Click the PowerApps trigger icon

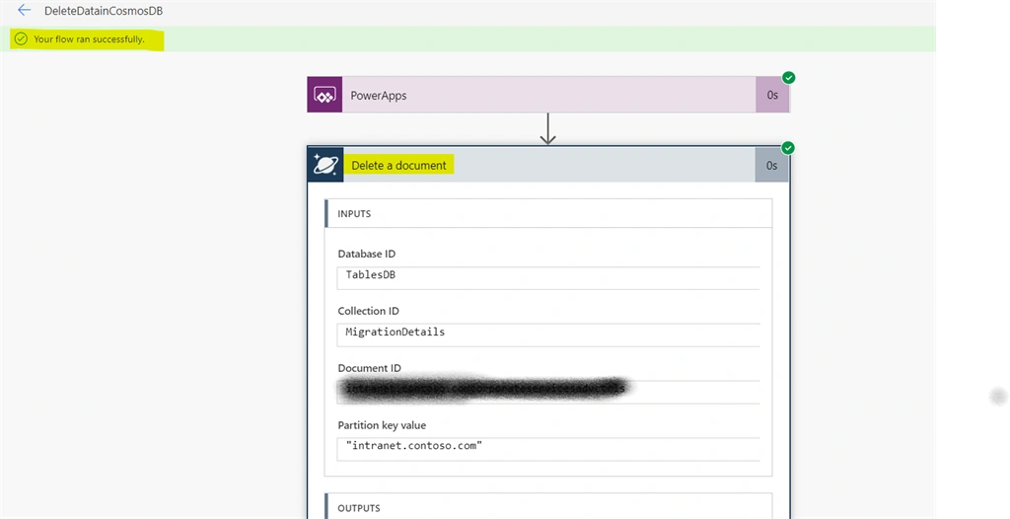pos(325,95)
